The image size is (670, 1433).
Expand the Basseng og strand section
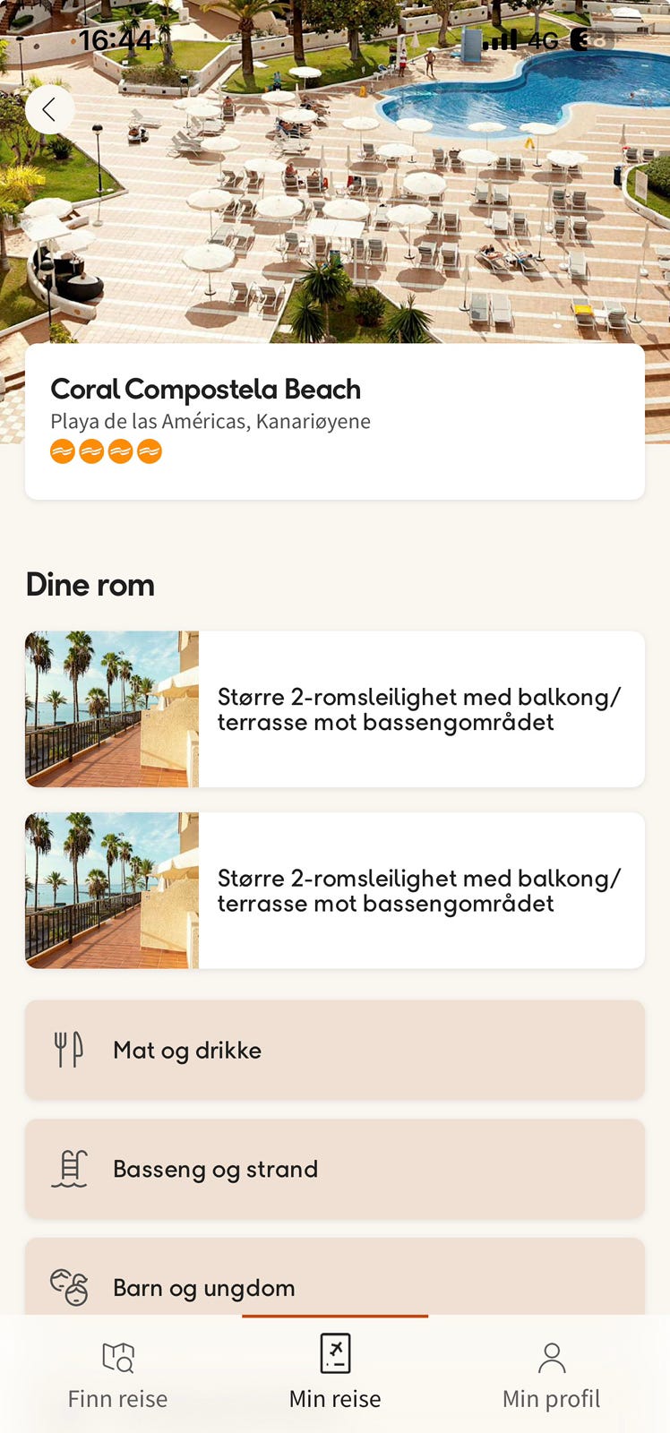pos(335,1169)
